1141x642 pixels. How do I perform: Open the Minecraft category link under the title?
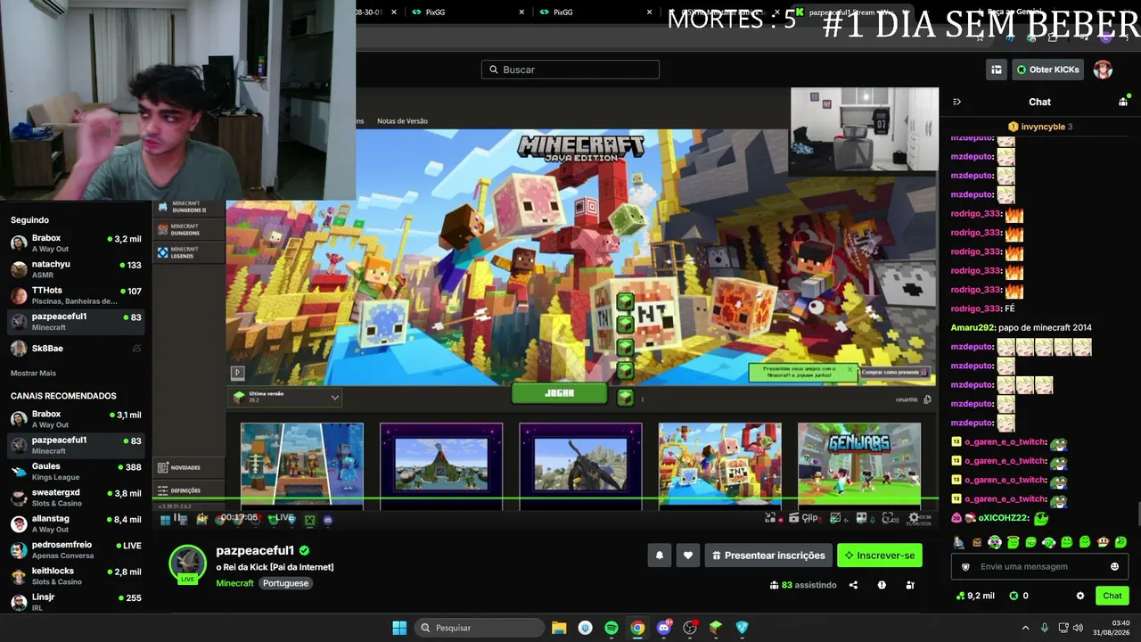[x=234, y=583]
